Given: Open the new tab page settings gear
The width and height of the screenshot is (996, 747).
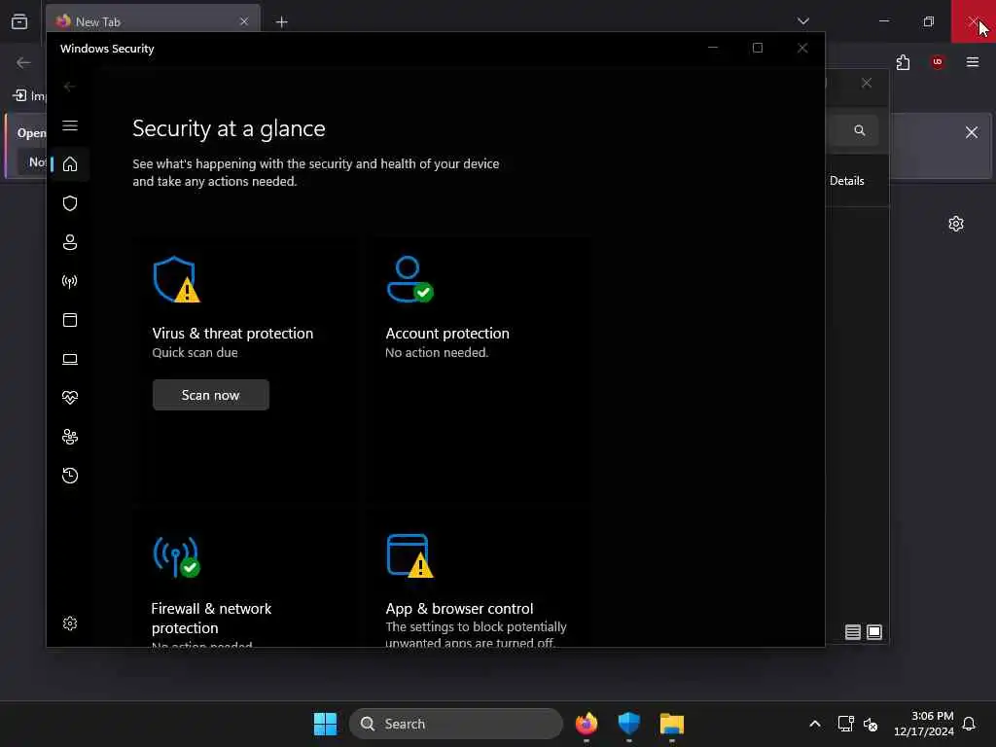Looking at the screenshot, I should [956, 224].
